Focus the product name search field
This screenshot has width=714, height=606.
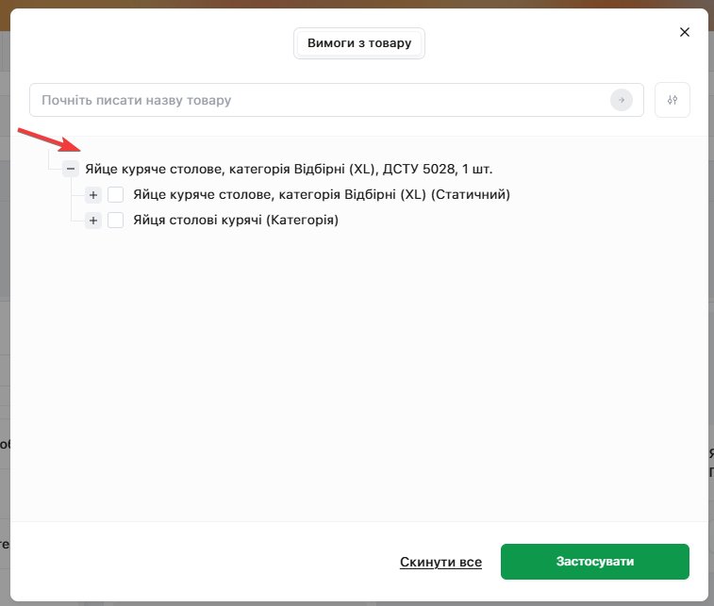[337, 100]
